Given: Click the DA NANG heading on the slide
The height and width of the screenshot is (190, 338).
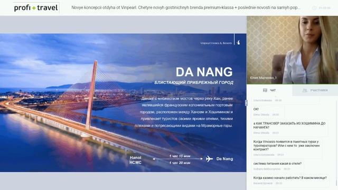Looking at the screenshot, I should (x=204, y=72).
